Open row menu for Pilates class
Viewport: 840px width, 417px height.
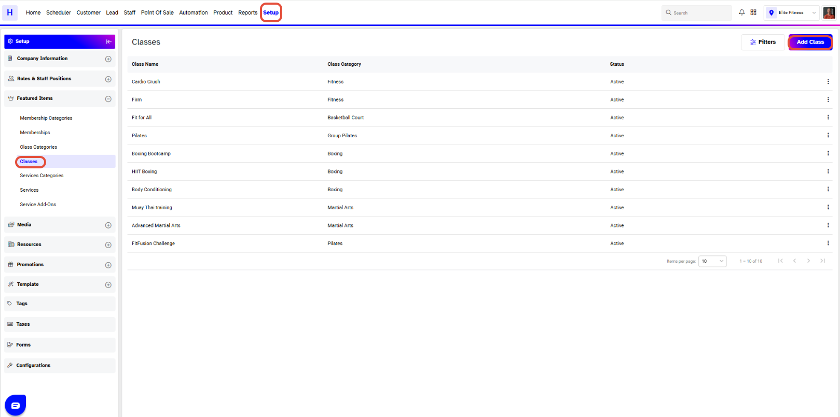coord(828,135)
